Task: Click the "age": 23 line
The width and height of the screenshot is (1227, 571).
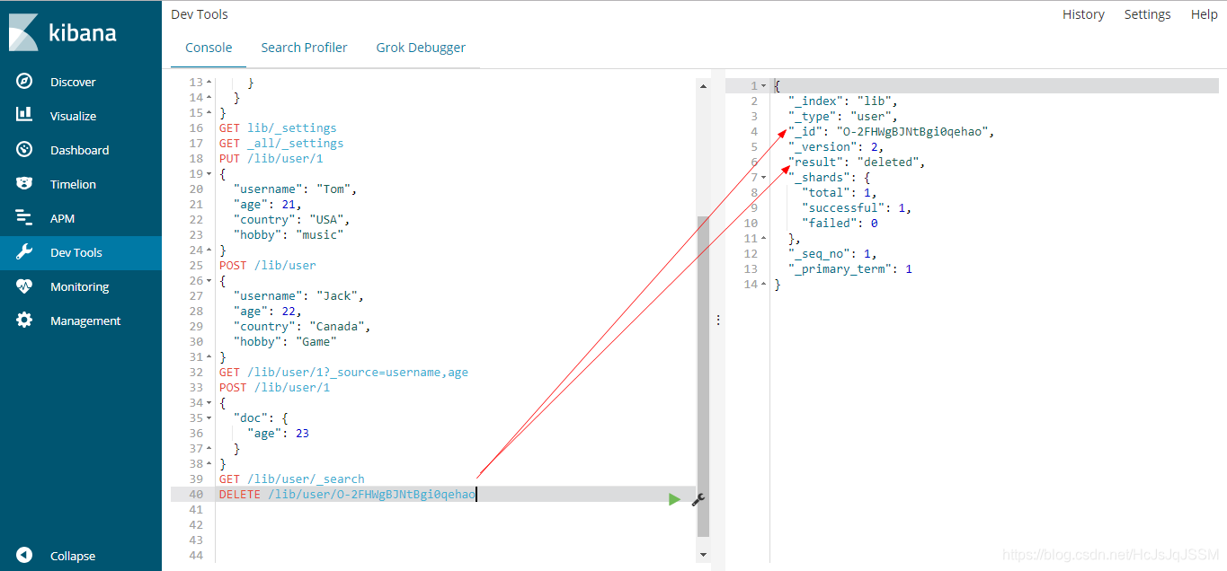Action: point(279,434)
